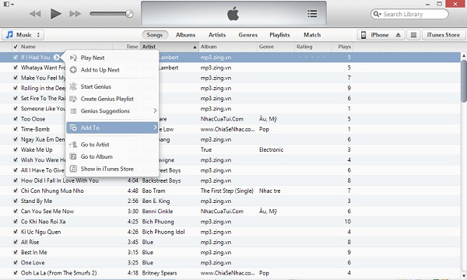
Task: Switch to the Artists tab
Action: (217, 35)
